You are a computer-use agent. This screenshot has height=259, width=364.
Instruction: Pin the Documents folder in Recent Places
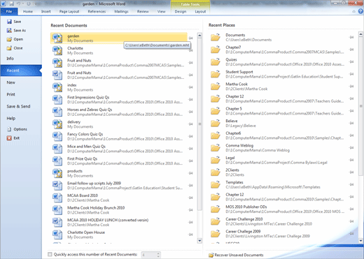(351, 37)
